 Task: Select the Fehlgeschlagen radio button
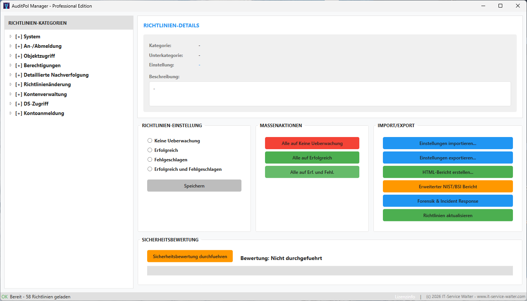(x=150, y=160)
